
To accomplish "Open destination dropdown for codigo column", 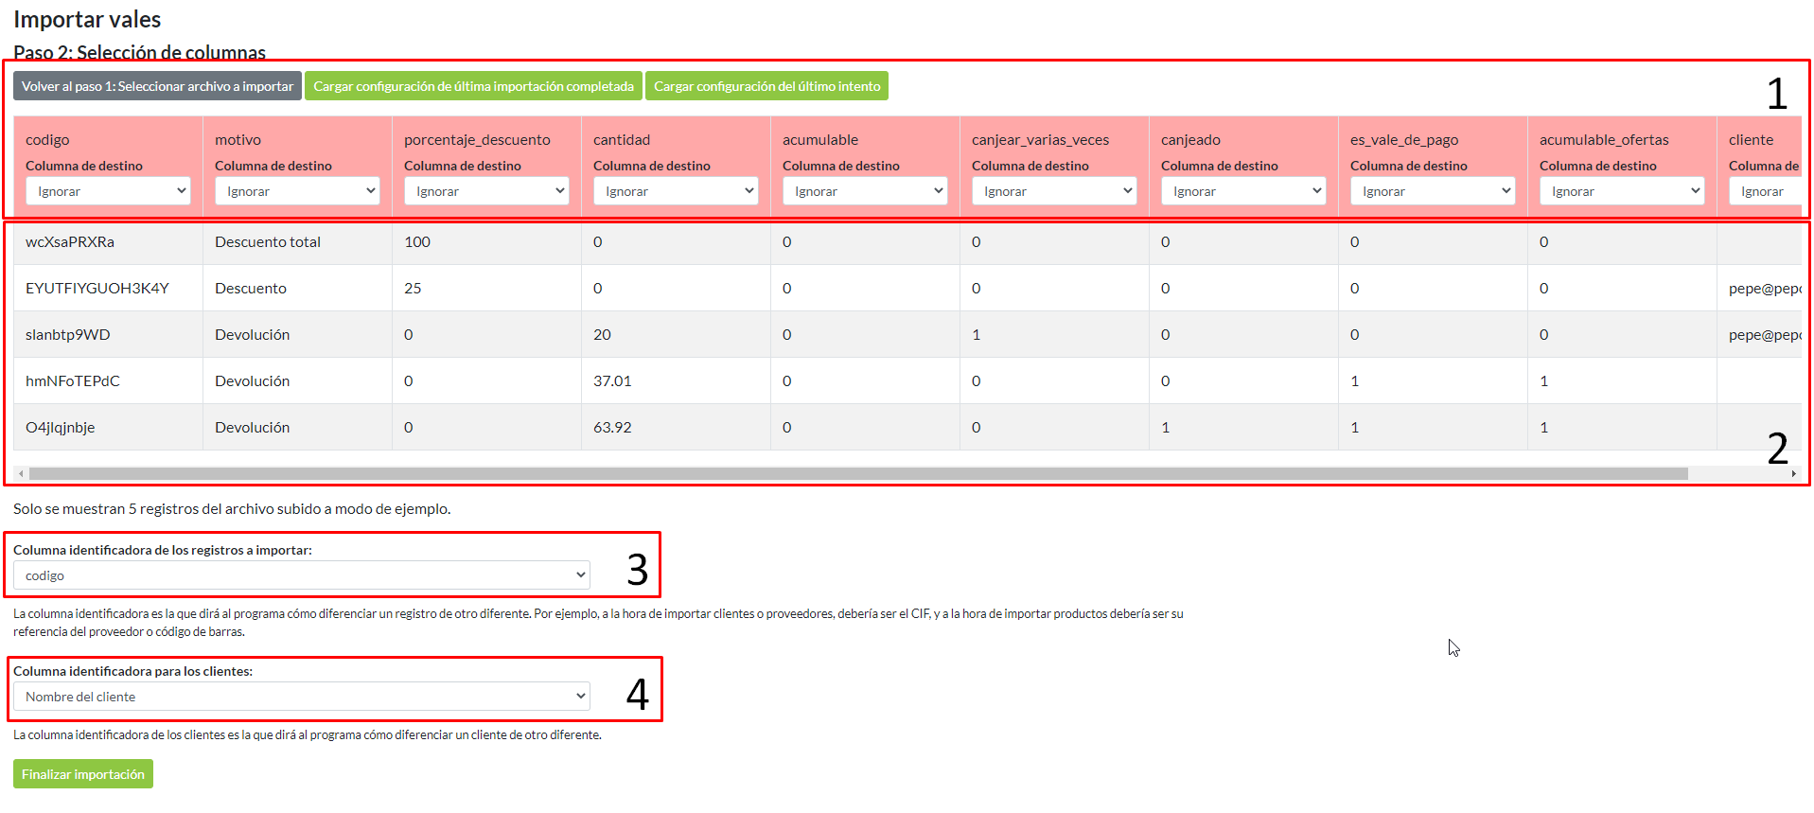I will [x=108, y=191].
